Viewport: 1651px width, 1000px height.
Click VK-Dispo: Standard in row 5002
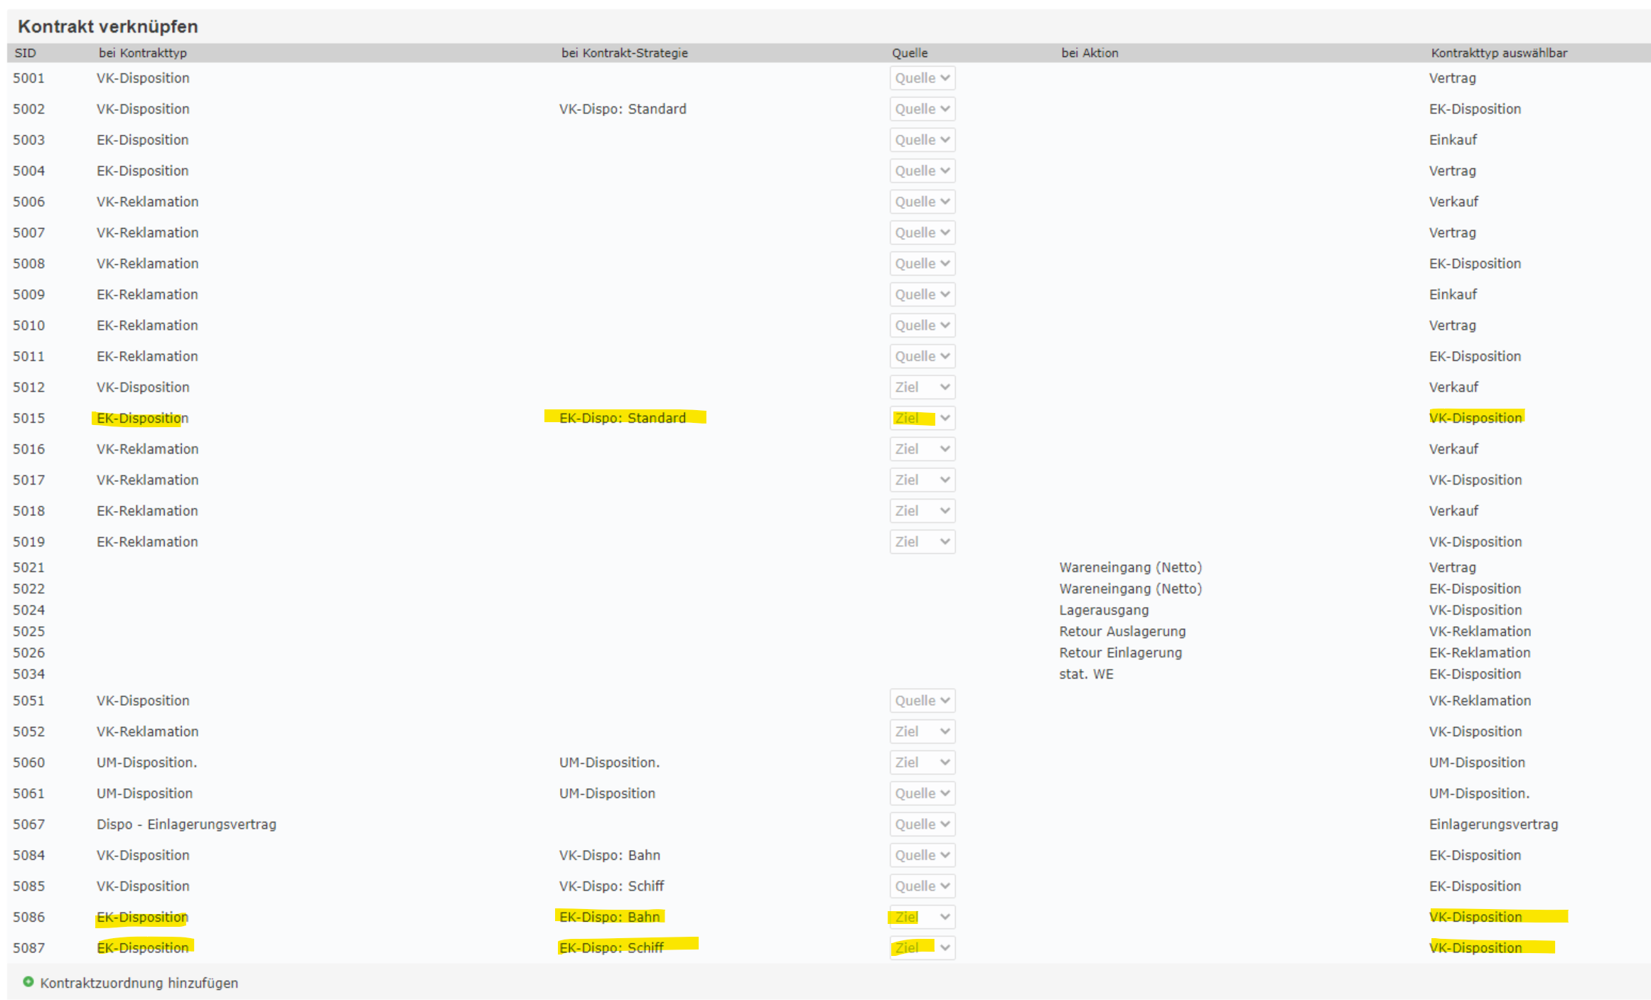[623, 109]
